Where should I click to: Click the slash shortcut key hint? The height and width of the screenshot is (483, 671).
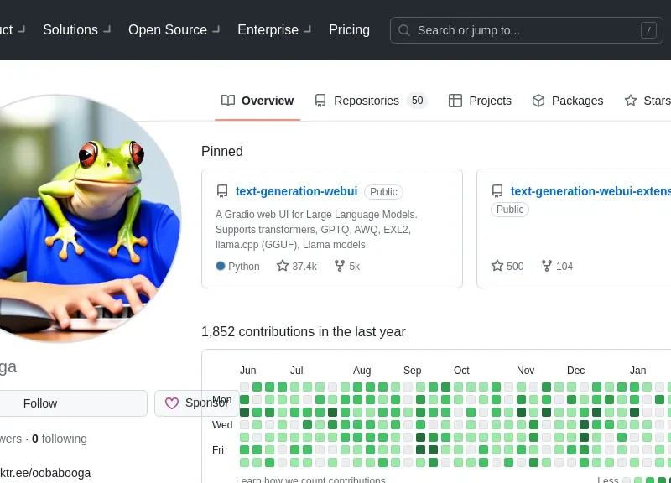648,30
